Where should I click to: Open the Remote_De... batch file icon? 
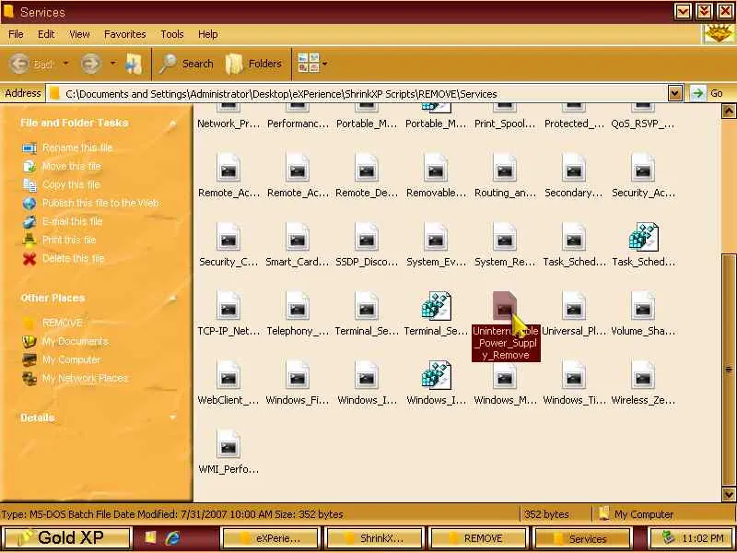[367, 168]
